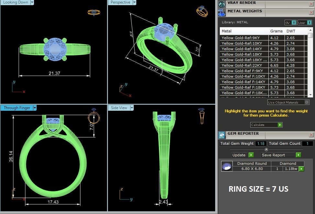Viewport: 315px width, 214px height.
Task: Enable Use Object Materials option
Action: pos(307,102)
